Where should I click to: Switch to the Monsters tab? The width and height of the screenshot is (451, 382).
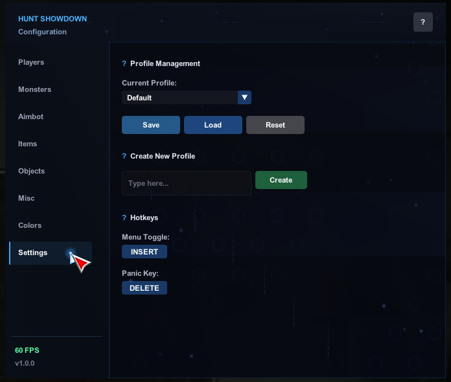(x=34, y=89)
